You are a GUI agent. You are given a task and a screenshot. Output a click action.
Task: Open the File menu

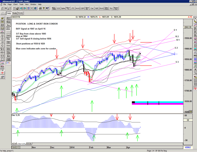[4, 4]
